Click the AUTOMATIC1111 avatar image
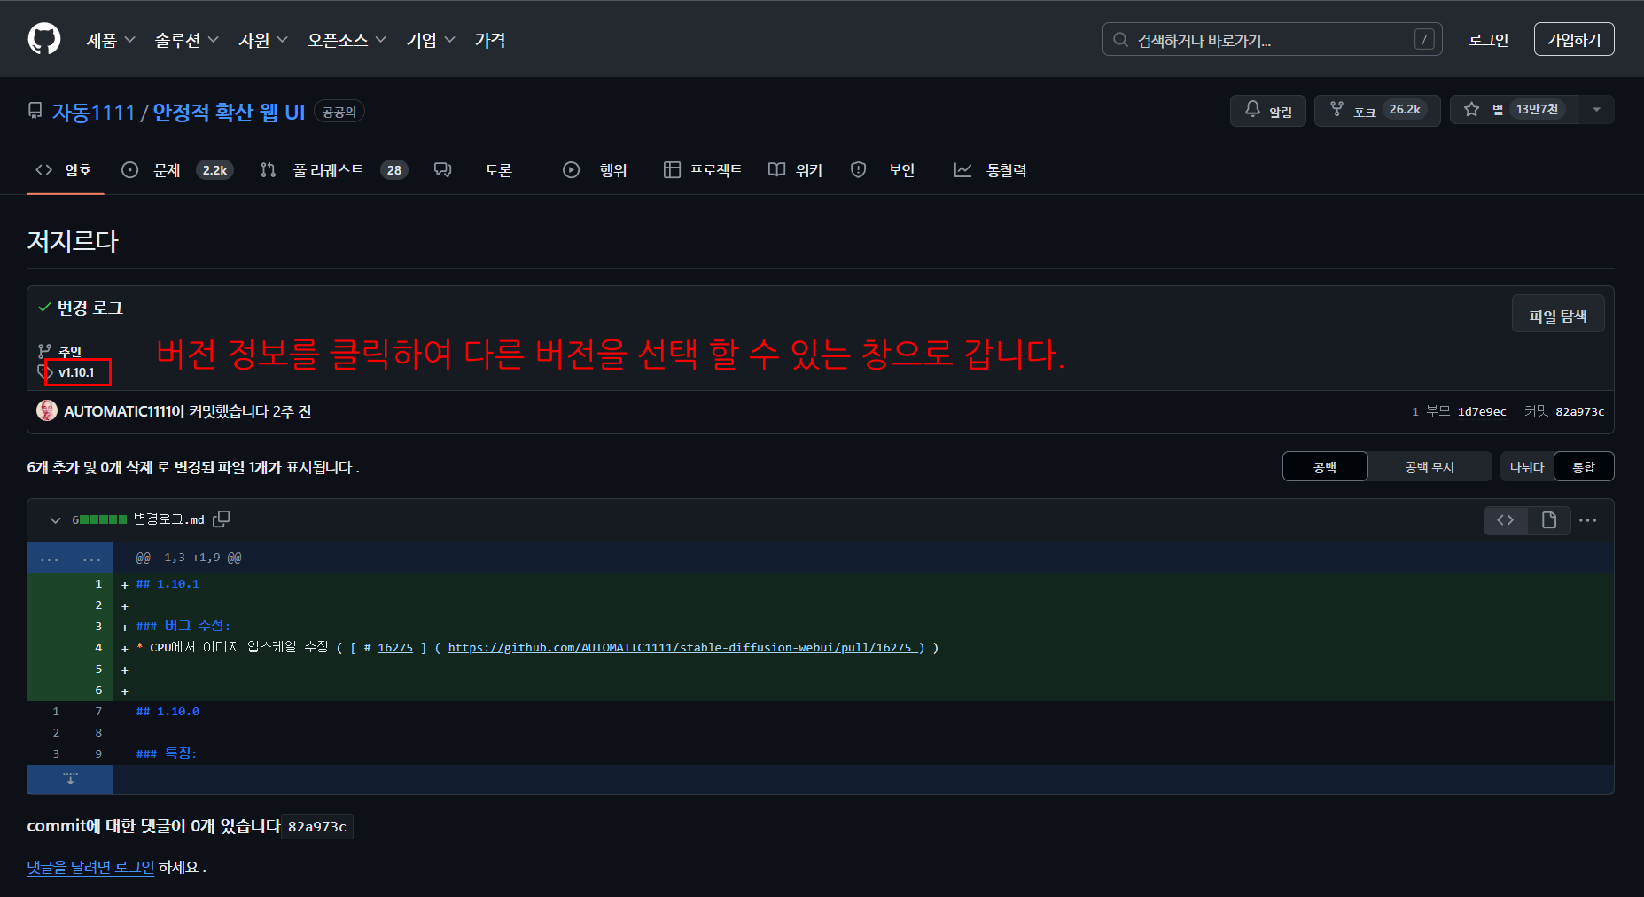1644x897 pixels. 47,410
